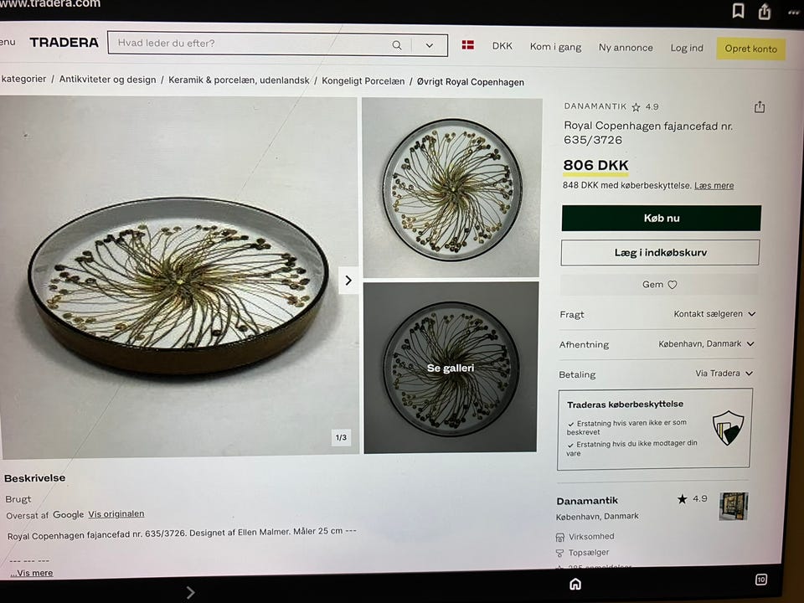Image resolution: width=804 pixels, height=603 pixels.
Task: Click the Danish flag icon
Action: tap(468, 45)
